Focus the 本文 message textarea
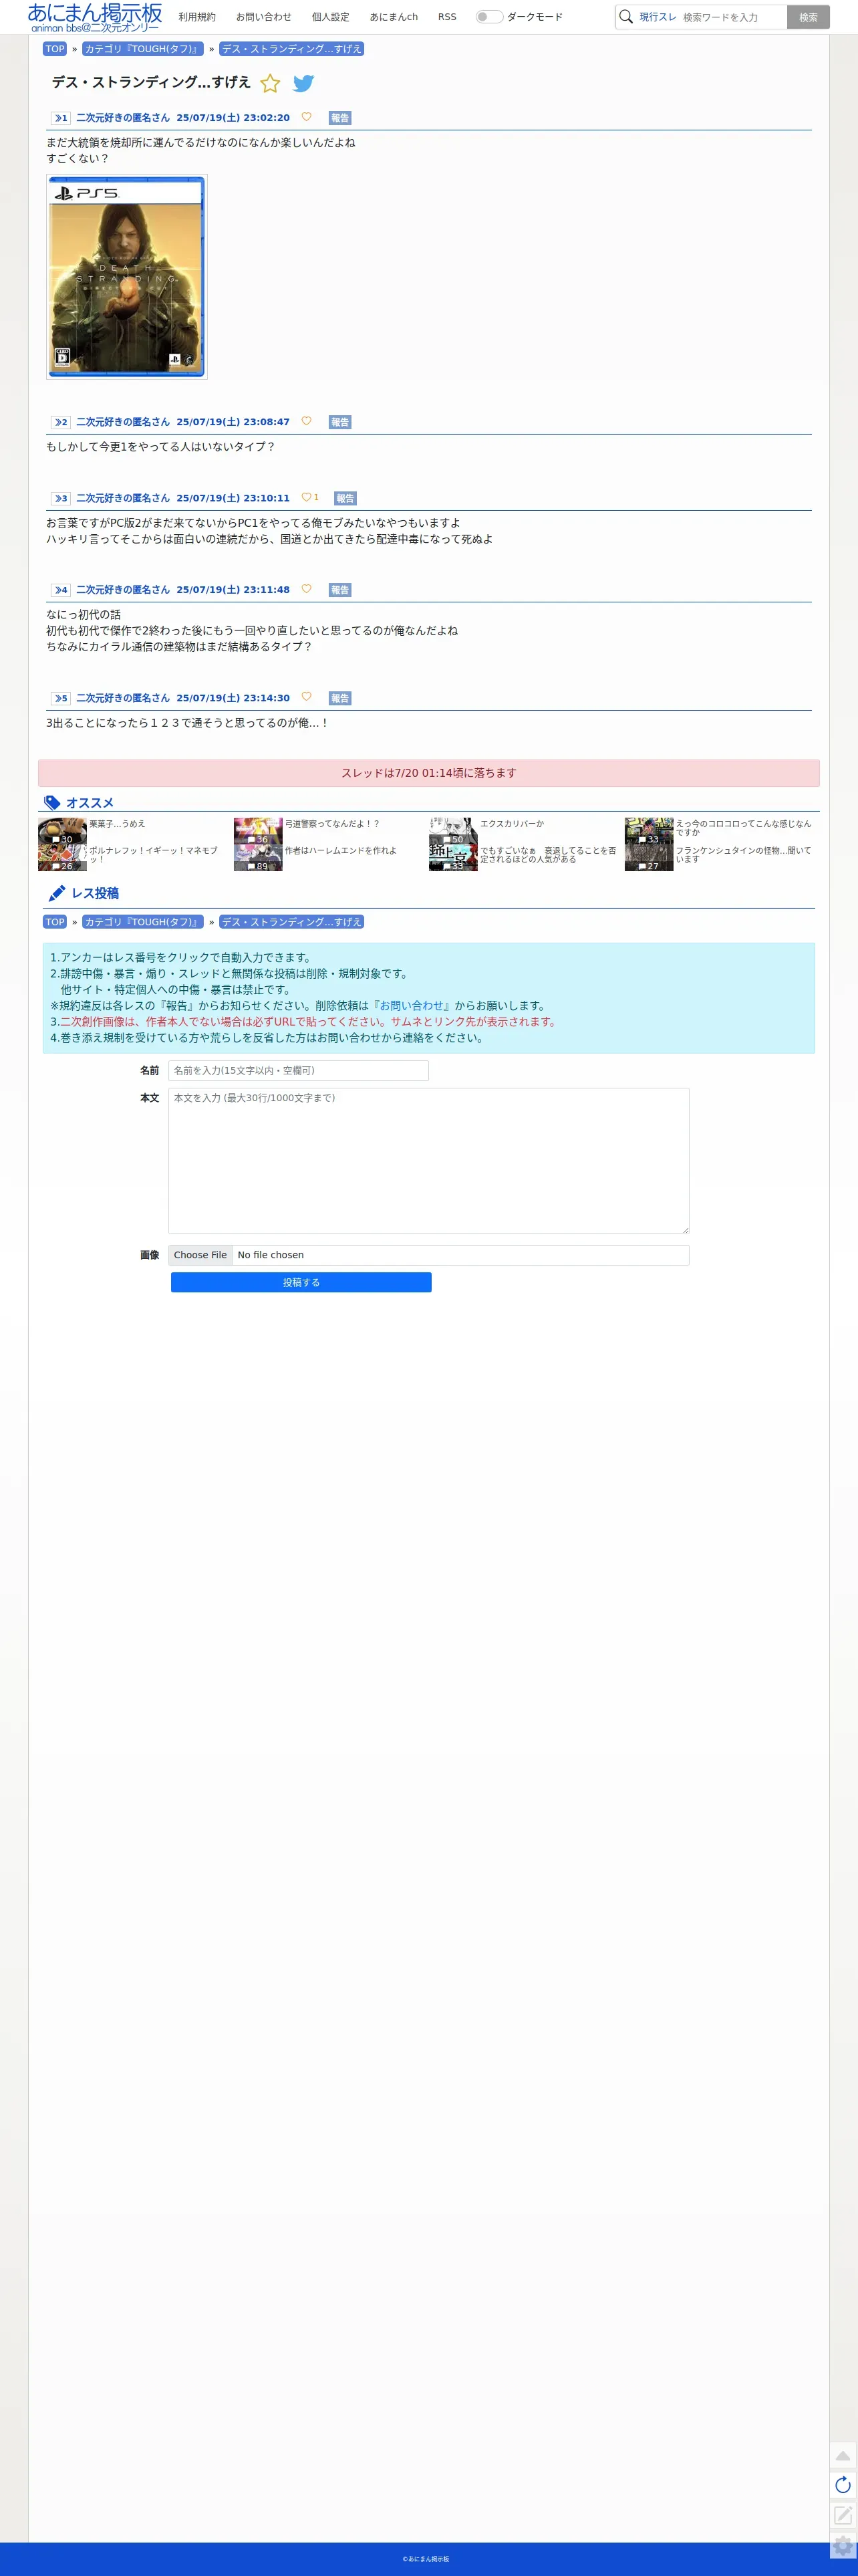 (429, 1161)
